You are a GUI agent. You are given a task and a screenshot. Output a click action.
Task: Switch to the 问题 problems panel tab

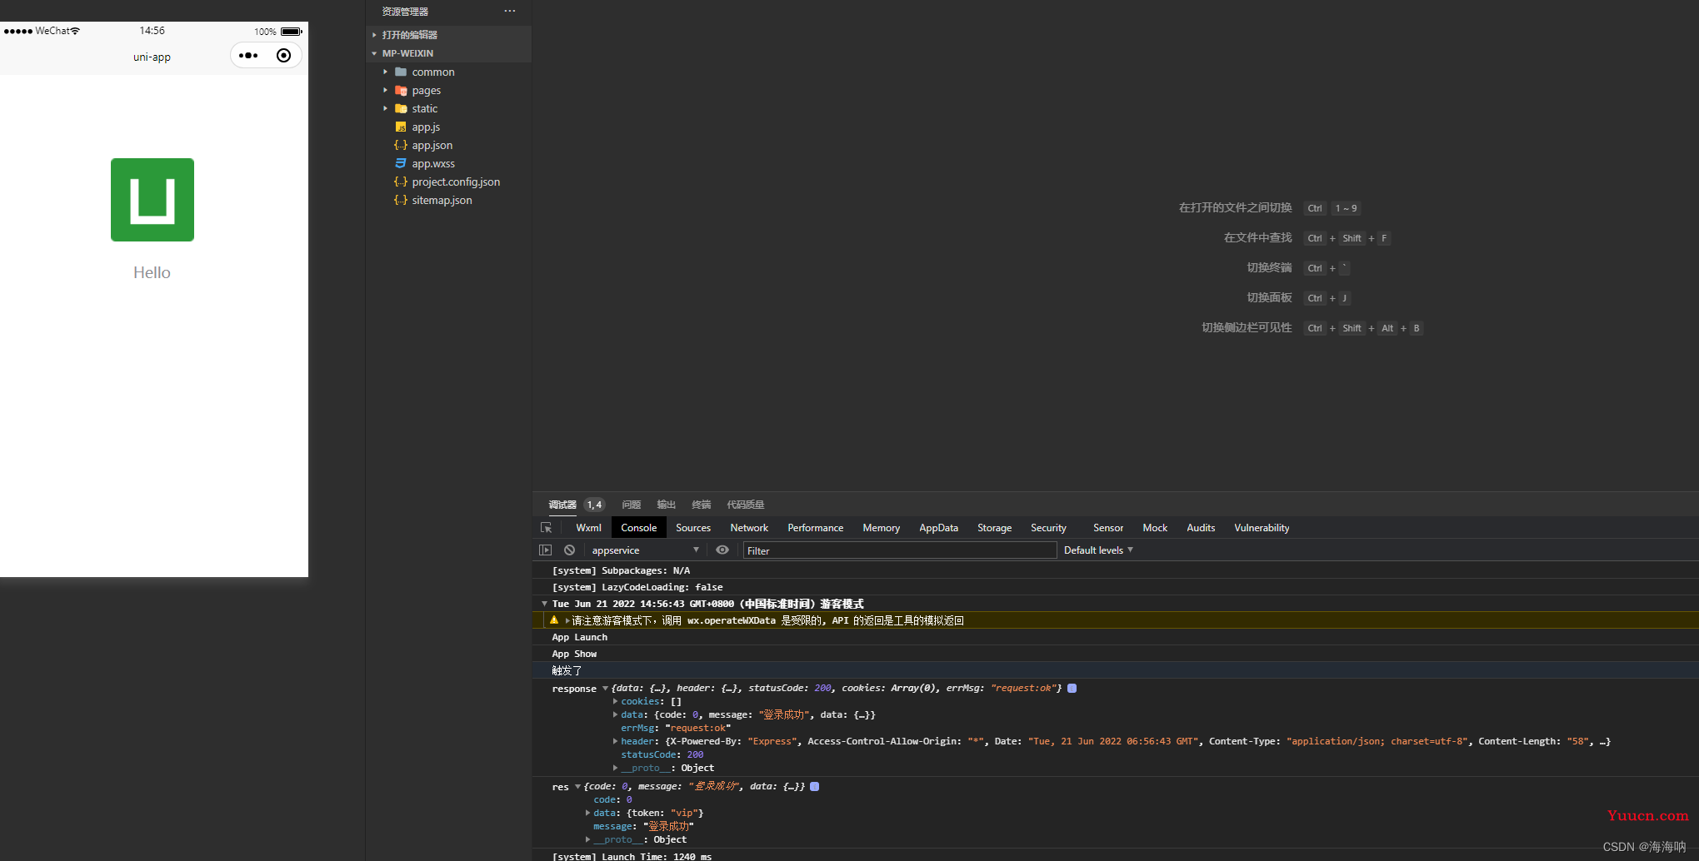point(632,505)
